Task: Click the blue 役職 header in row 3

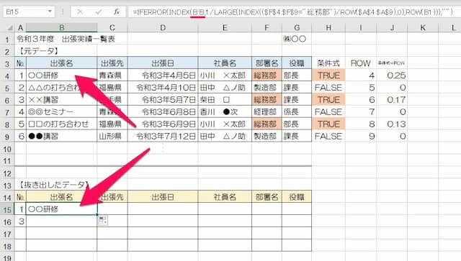Action: (x=297, y=63)
